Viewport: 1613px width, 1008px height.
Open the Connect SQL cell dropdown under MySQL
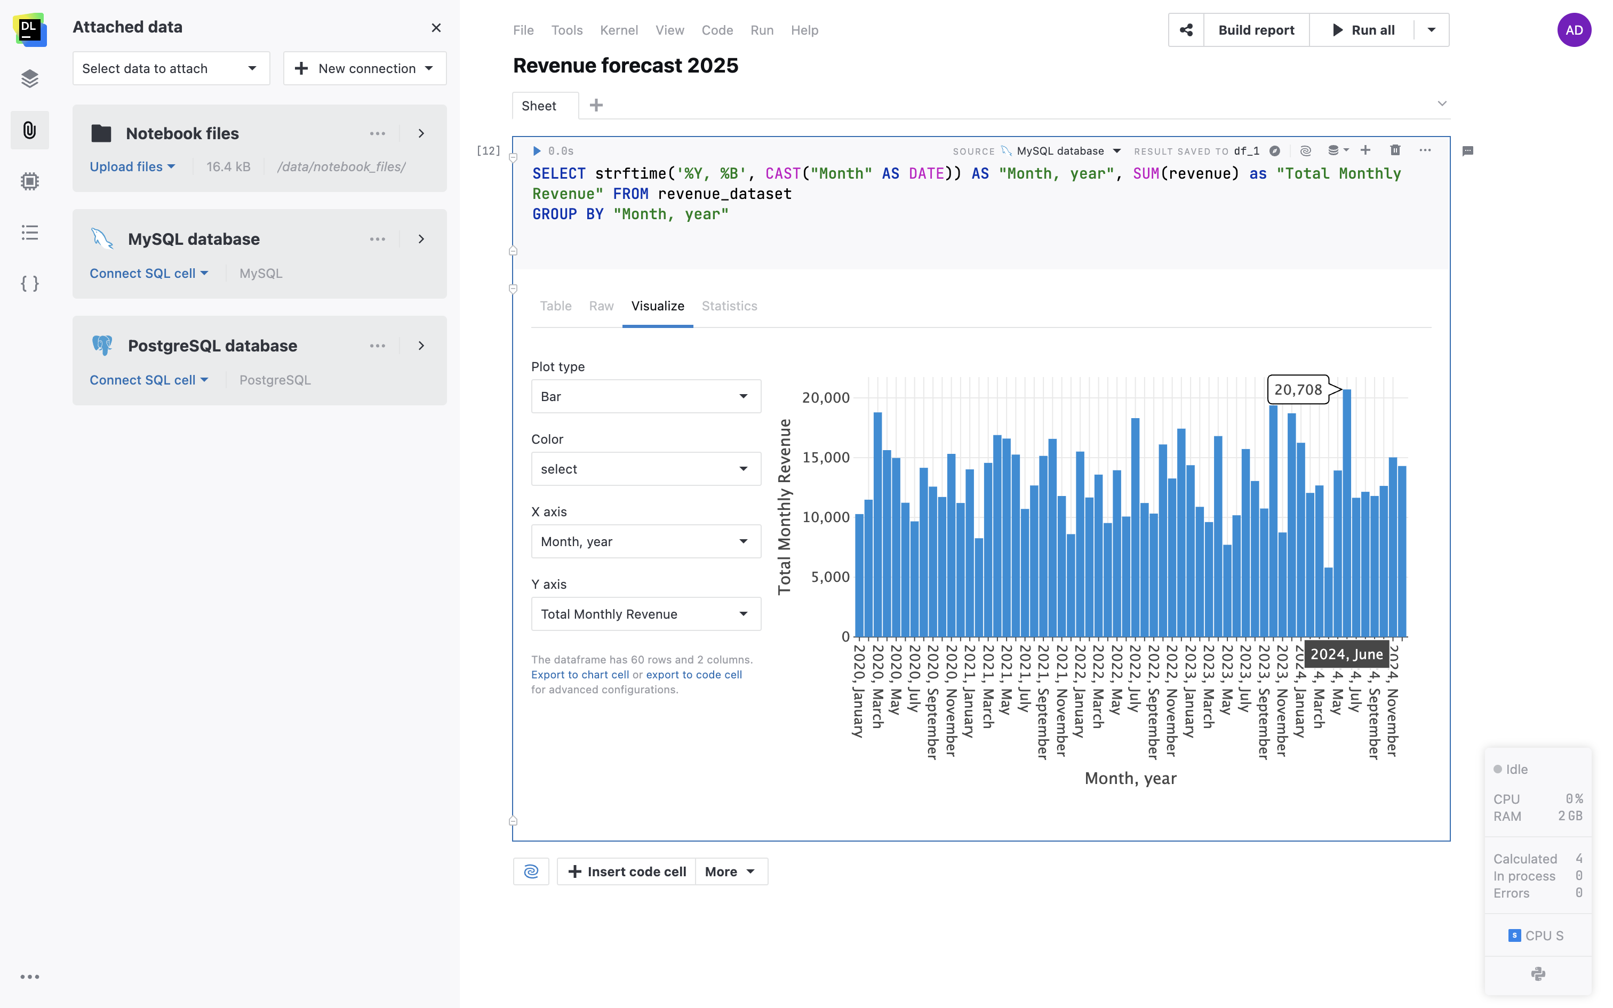point(149,273)
